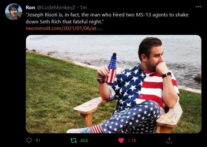Follow the neonrevolt.com orange link

64,28
